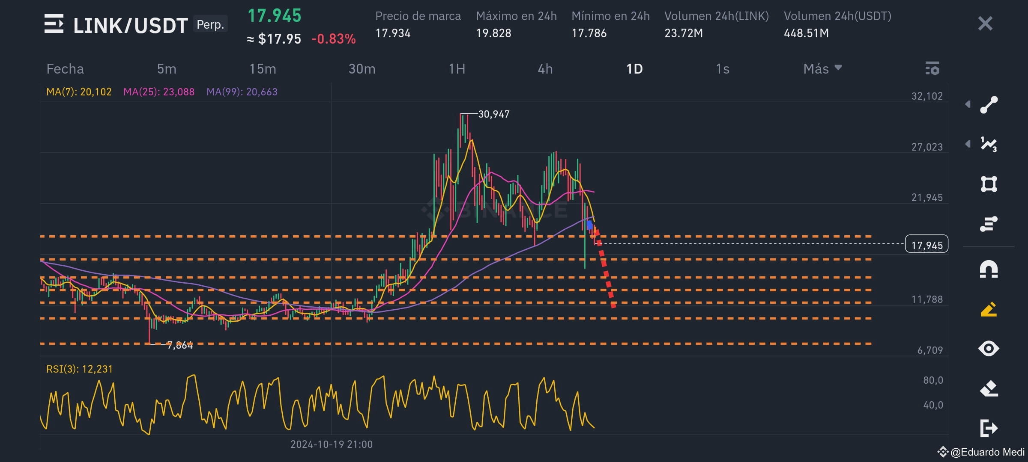This screenshot has width=1028, height=462.
Task: Expand the trend line tool options arrow
Action: pos(968,104)
